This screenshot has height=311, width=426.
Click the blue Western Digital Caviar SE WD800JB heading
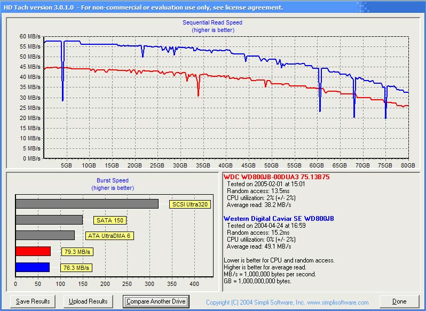[279, 219]
